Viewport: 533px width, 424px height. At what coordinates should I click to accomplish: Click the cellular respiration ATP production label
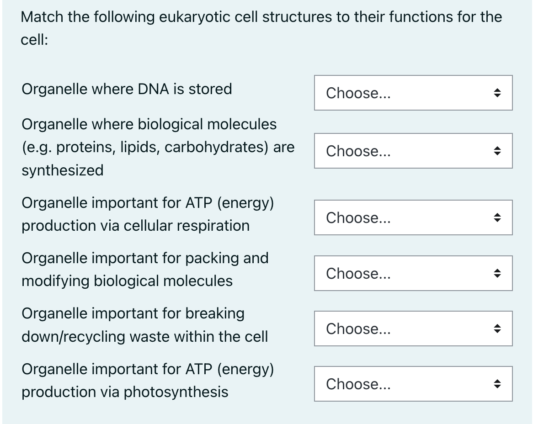pyautogui.click(x=148, y=214)
